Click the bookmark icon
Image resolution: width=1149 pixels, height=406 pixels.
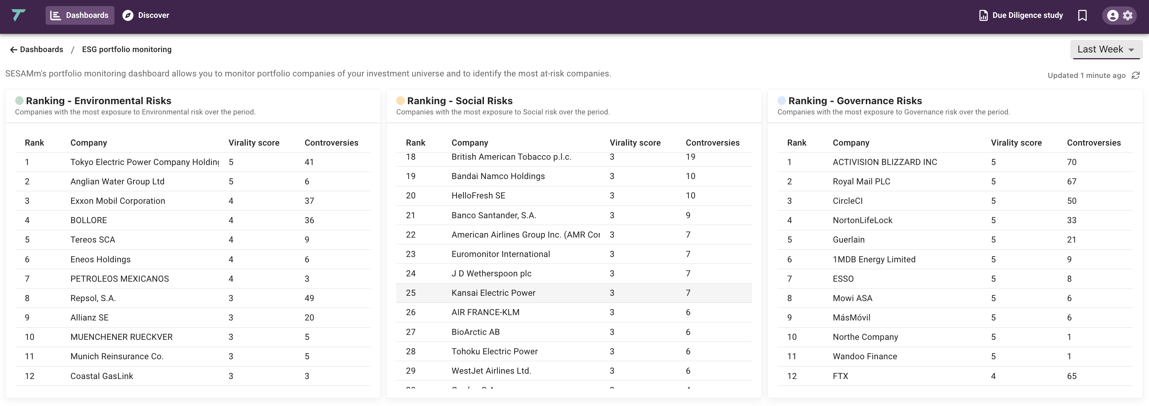click(1082, 15)
